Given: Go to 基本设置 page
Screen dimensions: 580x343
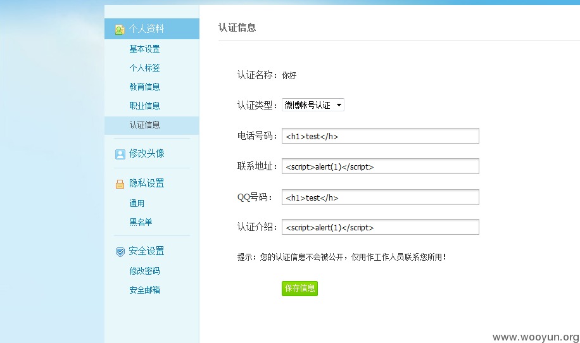Looking at the screenshot, I should point(144,49).
